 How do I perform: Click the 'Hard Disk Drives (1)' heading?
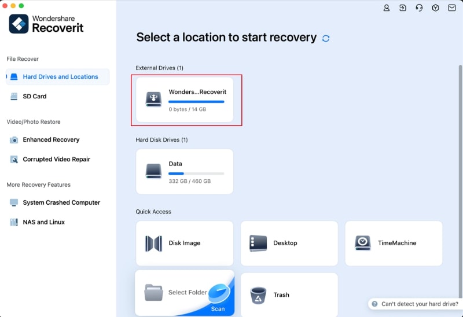pos(161,140)
